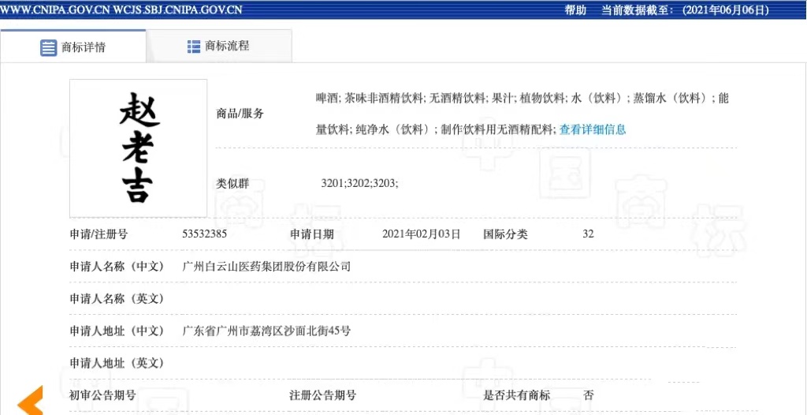This screenshot has height=415, width=807.
Task: Click applicant name 广州白云山医药集团股份有限公司
Action: 266,267
